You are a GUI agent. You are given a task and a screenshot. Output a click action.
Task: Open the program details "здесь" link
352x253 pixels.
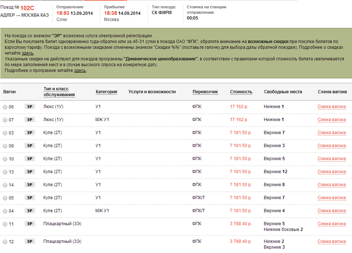coord(80,70)
